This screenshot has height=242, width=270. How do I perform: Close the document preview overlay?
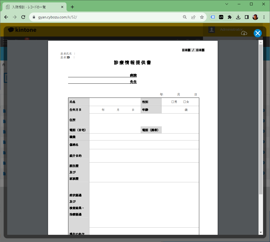coord(258,33)
